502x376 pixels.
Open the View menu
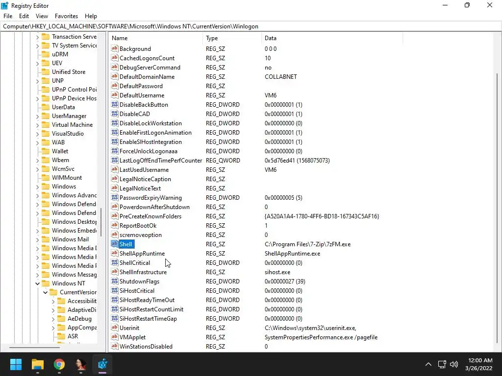(42, 16)
